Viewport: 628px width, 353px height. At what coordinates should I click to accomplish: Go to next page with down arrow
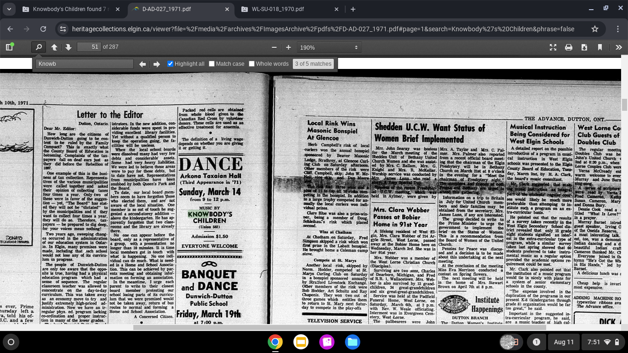pos(69,47)
